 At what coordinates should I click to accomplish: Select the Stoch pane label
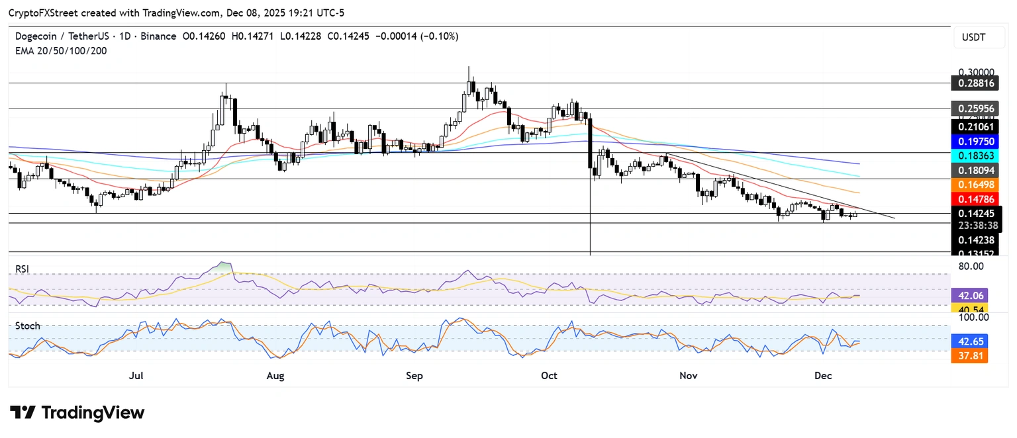point(27,326)
